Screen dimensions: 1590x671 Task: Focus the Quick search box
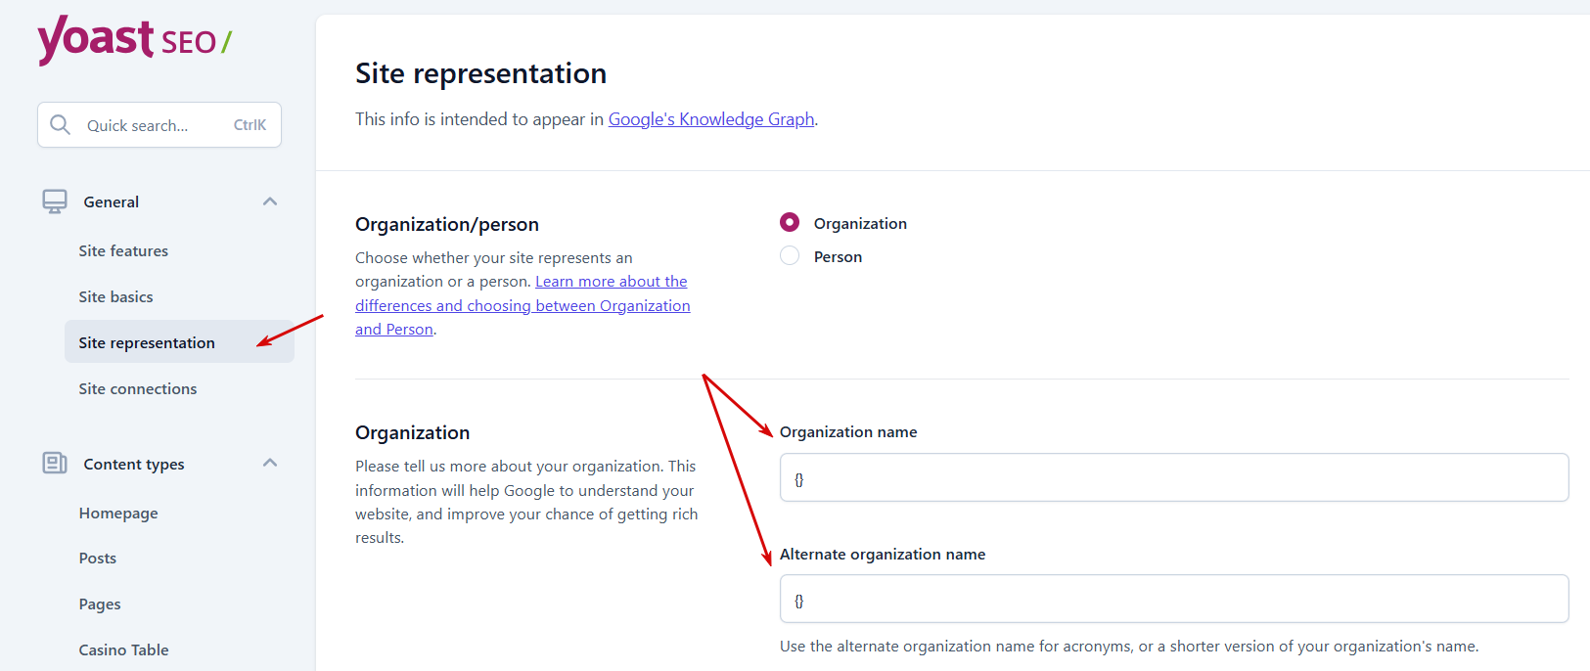tap(159, 125)
